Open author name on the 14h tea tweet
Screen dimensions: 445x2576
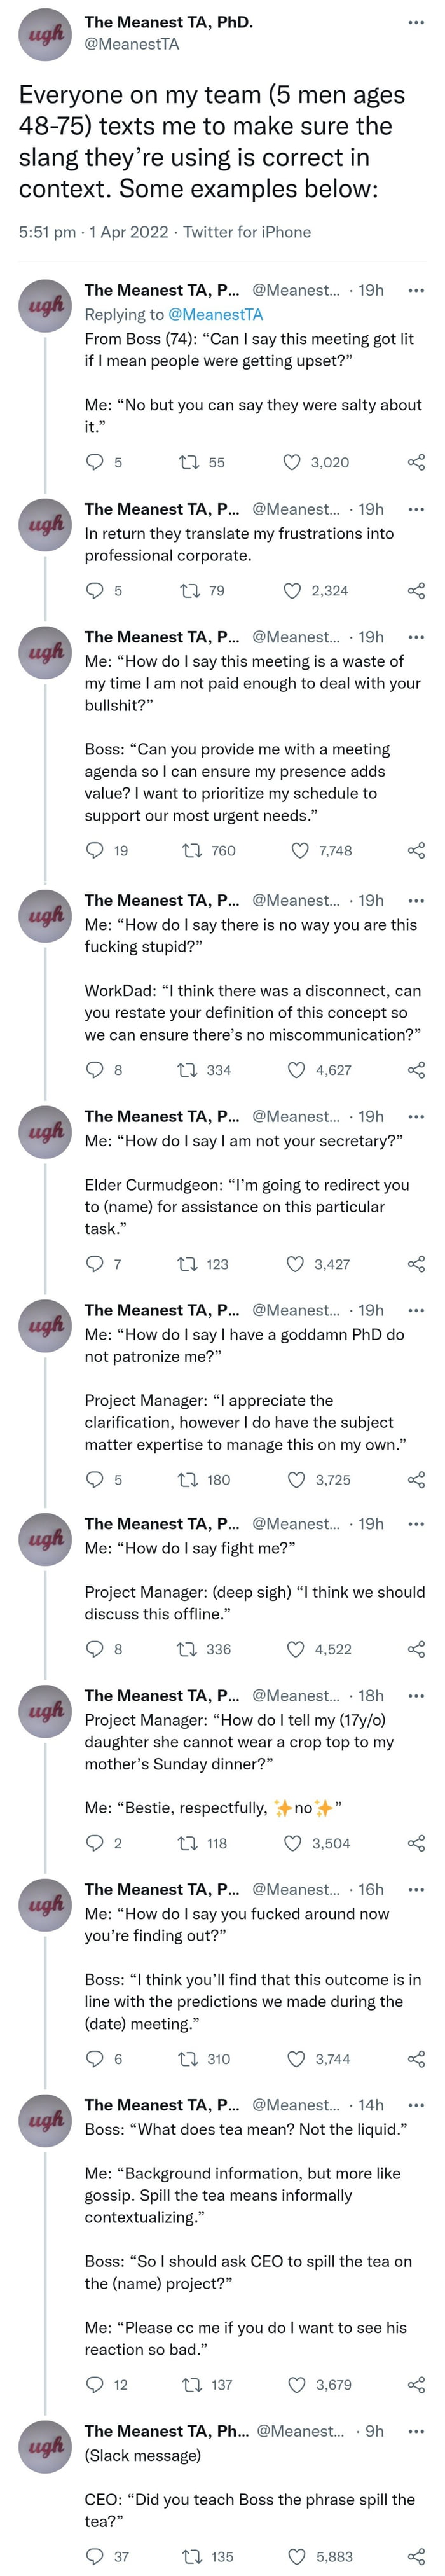(x=162, y=2105)
